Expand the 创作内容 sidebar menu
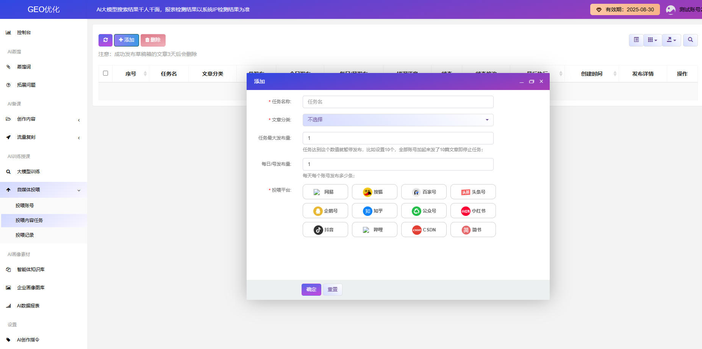This screenshot has width=702, height=349. point(44,119)
